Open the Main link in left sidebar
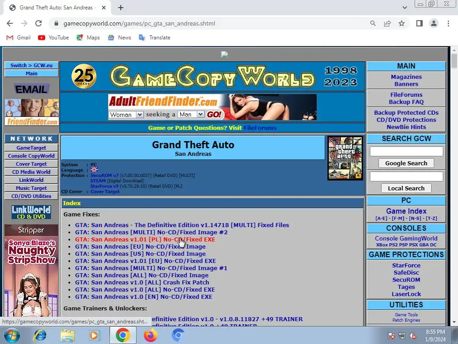 coord(32,73)
